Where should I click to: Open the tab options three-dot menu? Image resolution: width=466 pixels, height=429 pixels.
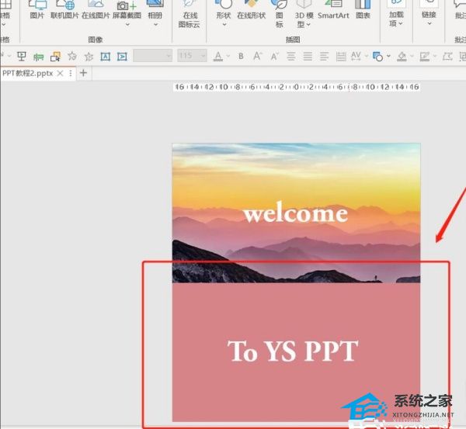tap(71, 73)
